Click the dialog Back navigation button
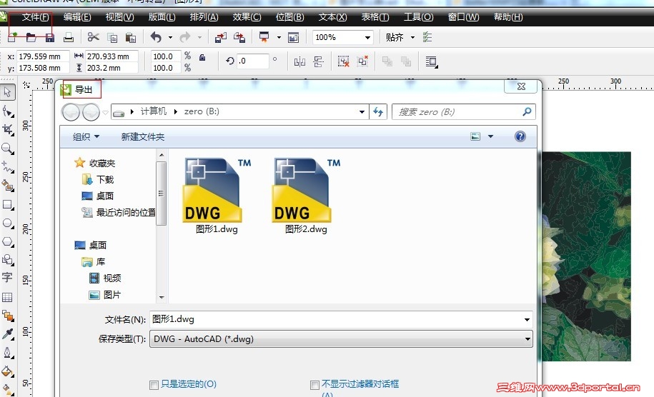The height and width of the screenshot is (397, 654). 71,112
